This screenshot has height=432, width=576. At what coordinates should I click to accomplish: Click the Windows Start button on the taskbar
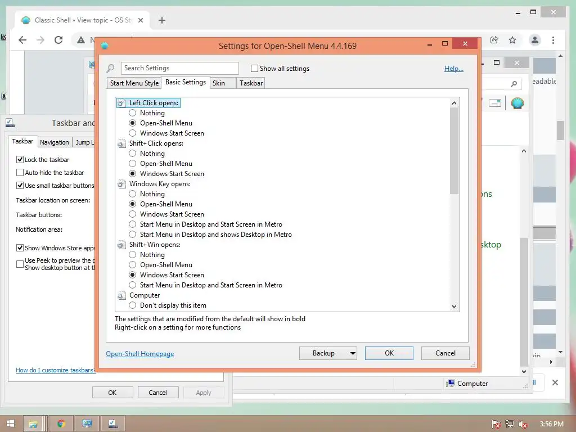coord(10,424)
